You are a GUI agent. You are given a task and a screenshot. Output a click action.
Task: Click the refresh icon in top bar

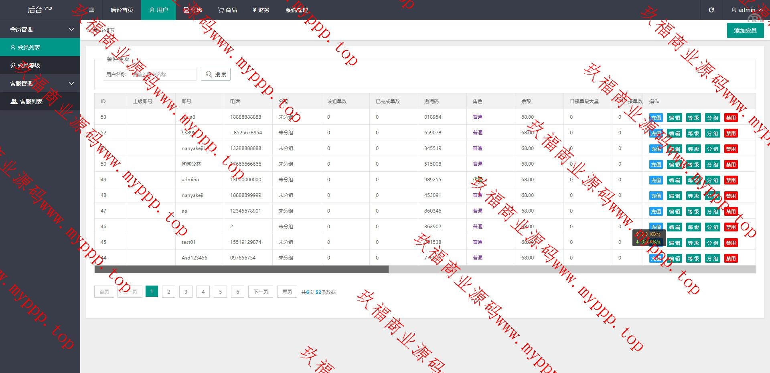click(x=711, y=10)
